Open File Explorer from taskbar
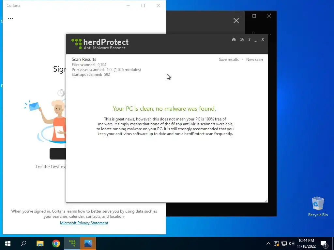The width and height of the screenshot is (334, 250). 40,243
